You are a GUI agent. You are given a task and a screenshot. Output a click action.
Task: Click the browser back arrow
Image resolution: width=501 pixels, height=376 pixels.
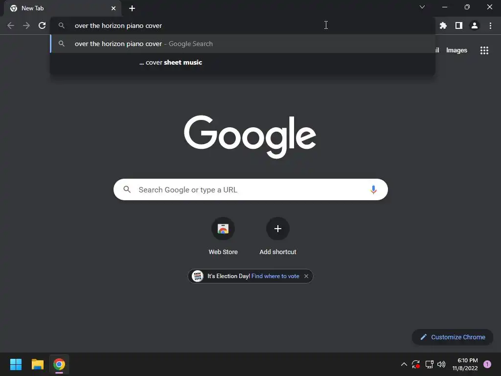[x=11, y=25]
